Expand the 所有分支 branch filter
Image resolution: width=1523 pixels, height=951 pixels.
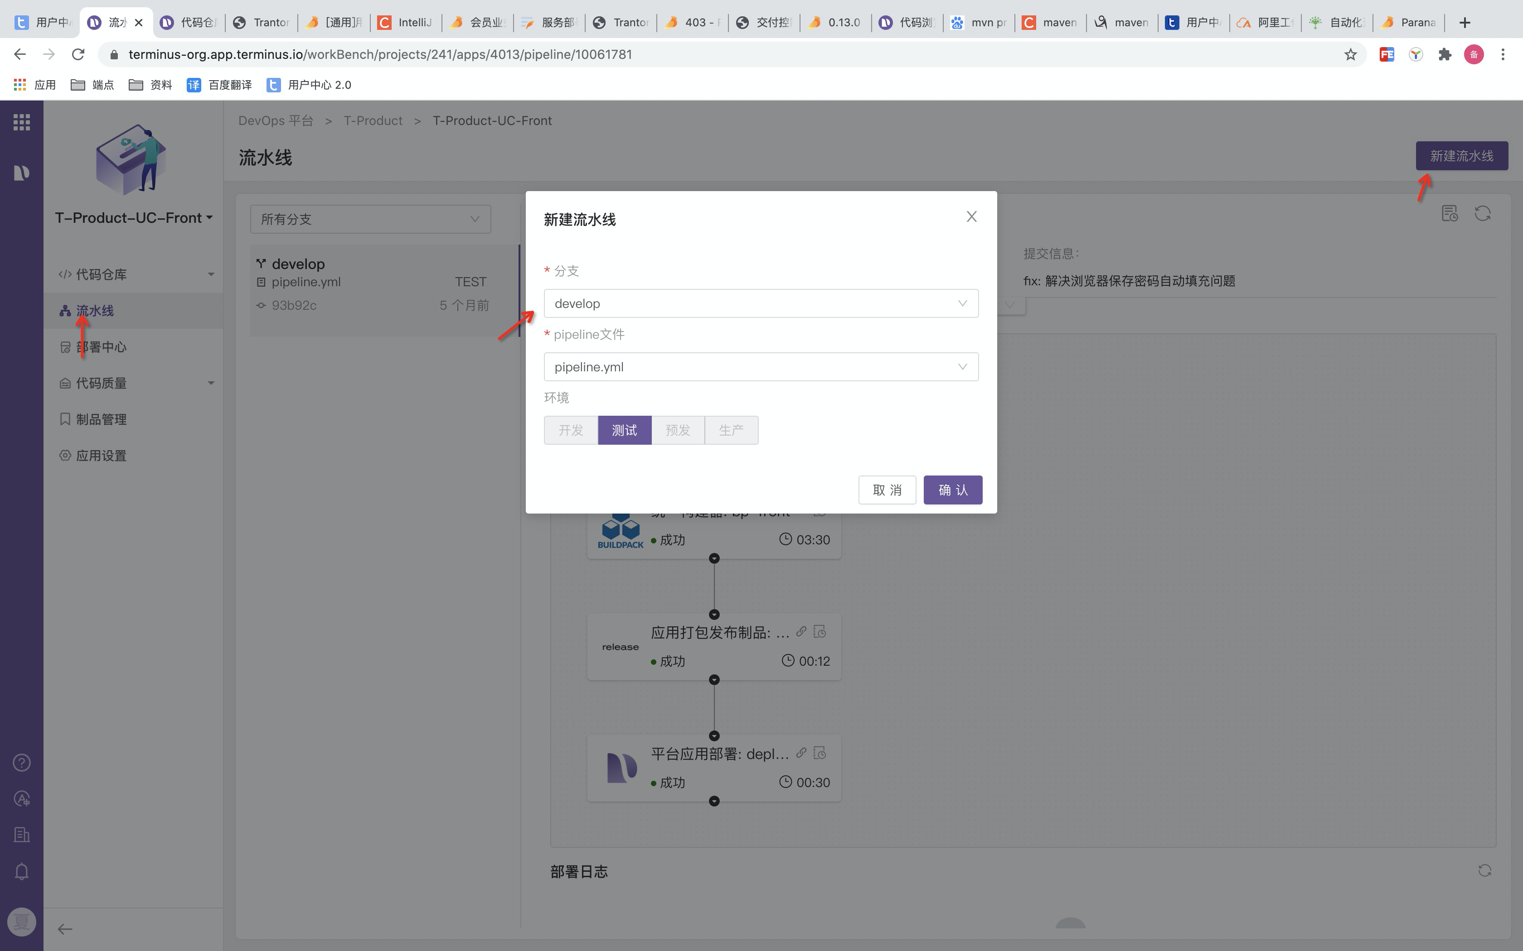[370, 220]
